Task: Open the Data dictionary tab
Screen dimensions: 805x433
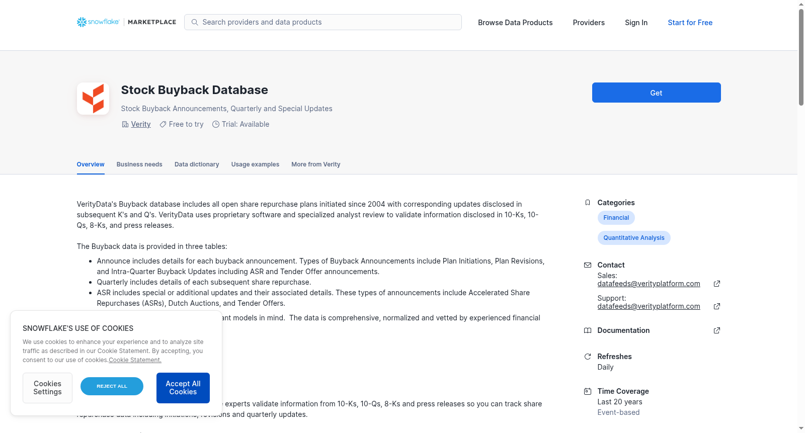Action: coord(197,164)
